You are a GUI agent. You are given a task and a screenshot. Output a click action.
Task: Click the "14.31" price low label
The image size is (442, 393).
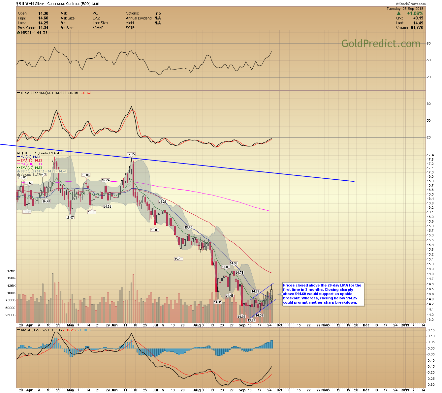(218, 302)
